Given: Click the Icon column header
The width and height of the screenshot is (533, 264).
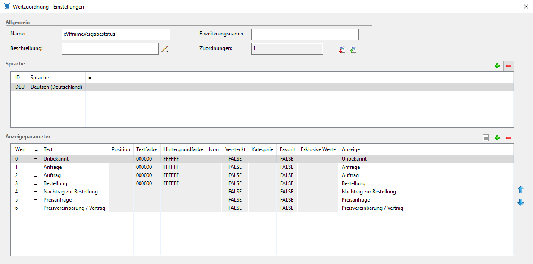Looking at the screenshot, I should tap(214, 149).
